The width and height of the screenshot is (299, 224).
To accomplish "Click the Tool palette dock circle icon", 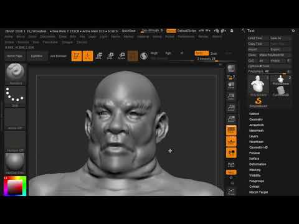I will tap(293, 30).
